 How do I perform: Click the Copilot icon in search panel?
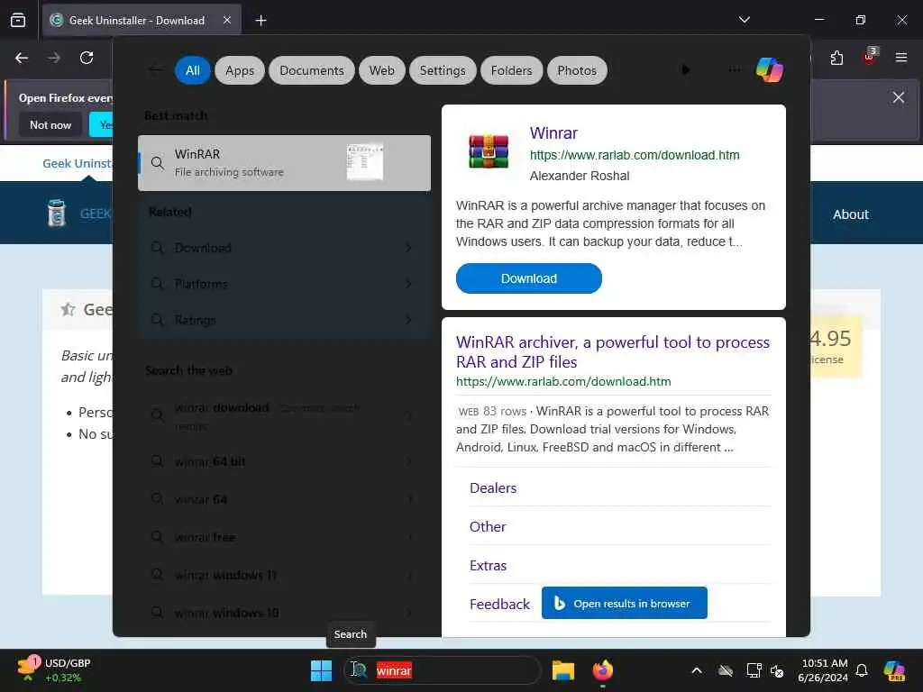click(770, 70)
